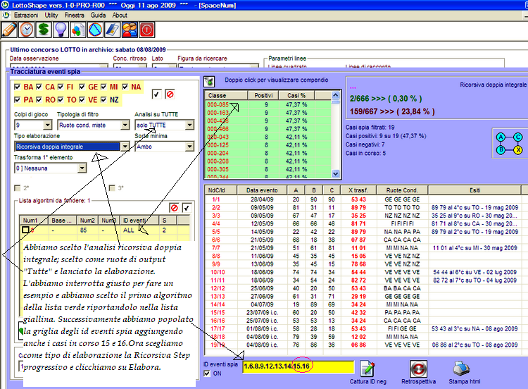Open the Guida menu
This screenshot has height=389, width=528.
point(98,16)
